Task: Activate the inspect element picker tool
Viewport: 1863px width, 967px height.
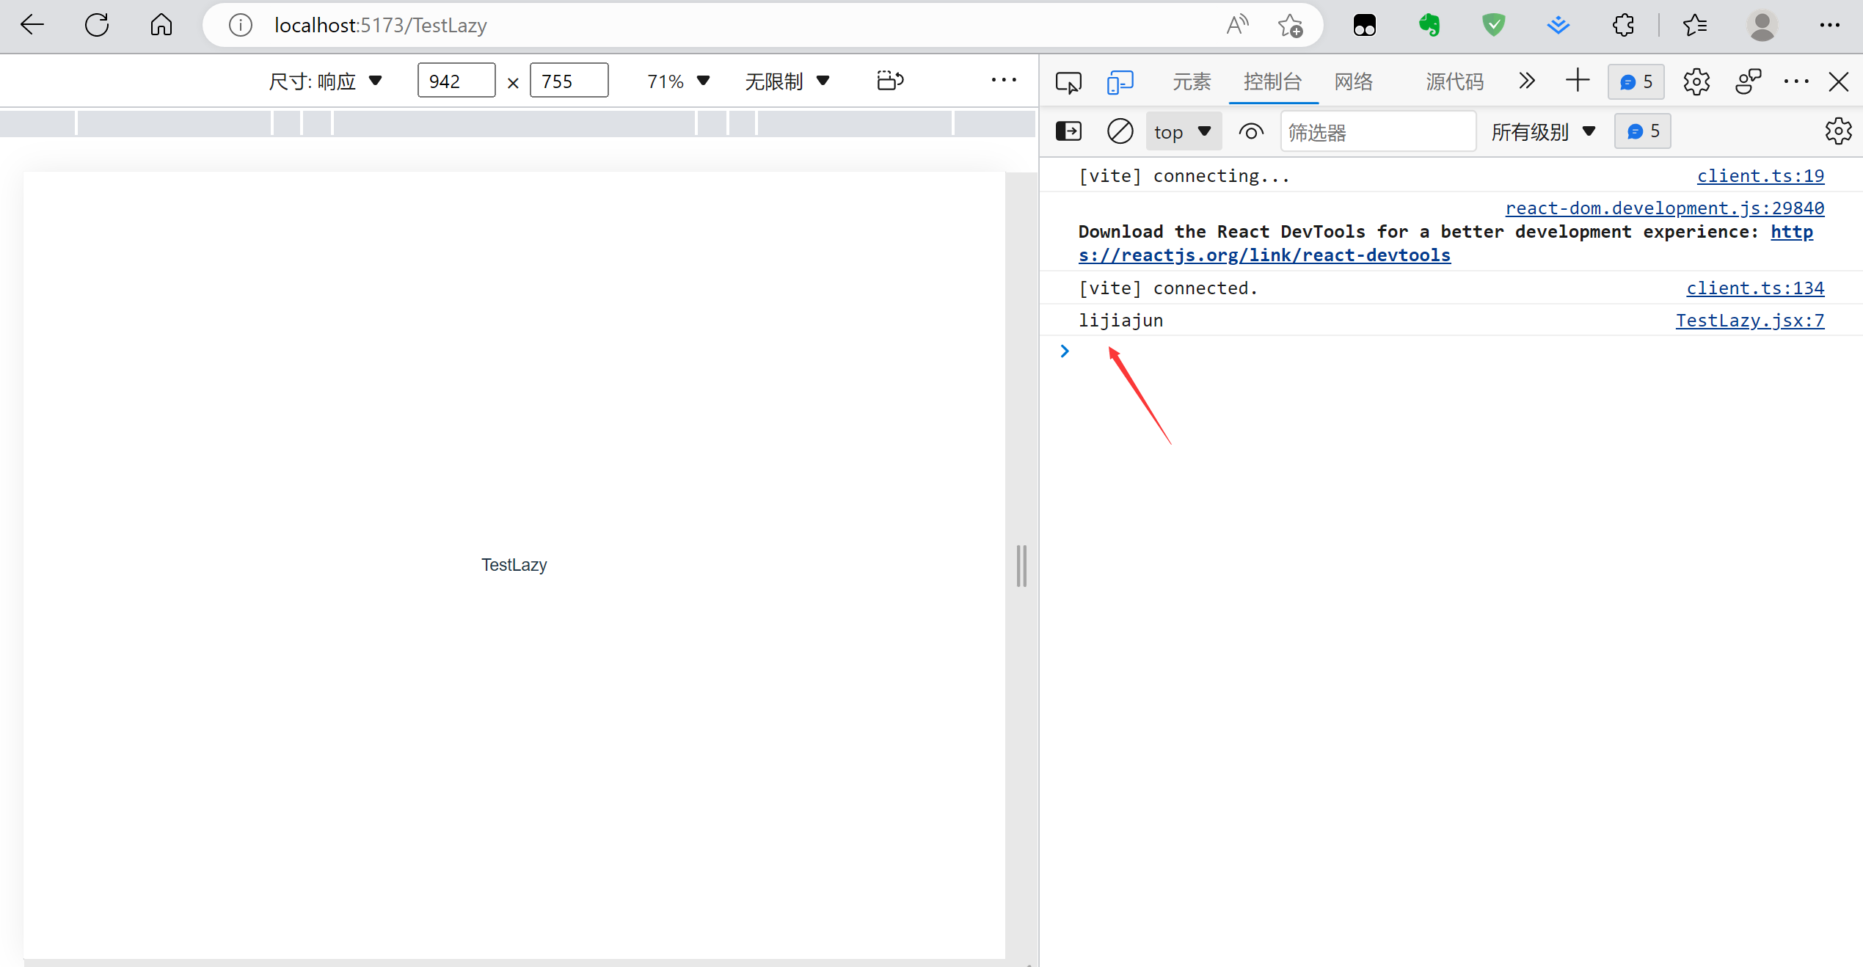Action: coord(1069,81)
